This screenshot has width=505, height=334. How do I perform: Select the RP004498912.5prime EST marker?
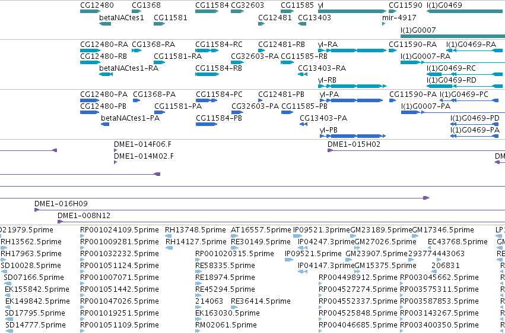(x=320, y=283)
